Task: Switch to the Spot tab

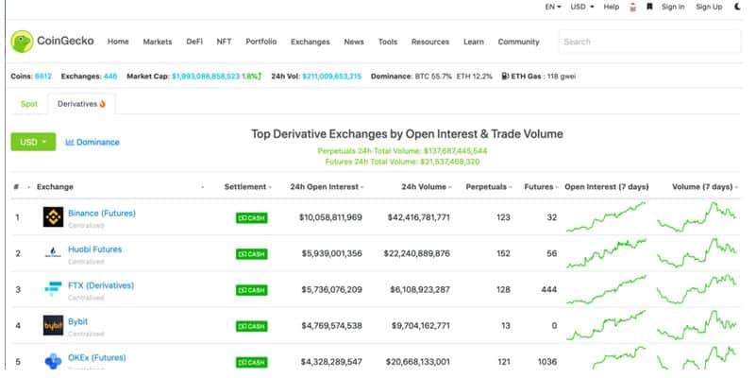Action: [x=29, y=104]
